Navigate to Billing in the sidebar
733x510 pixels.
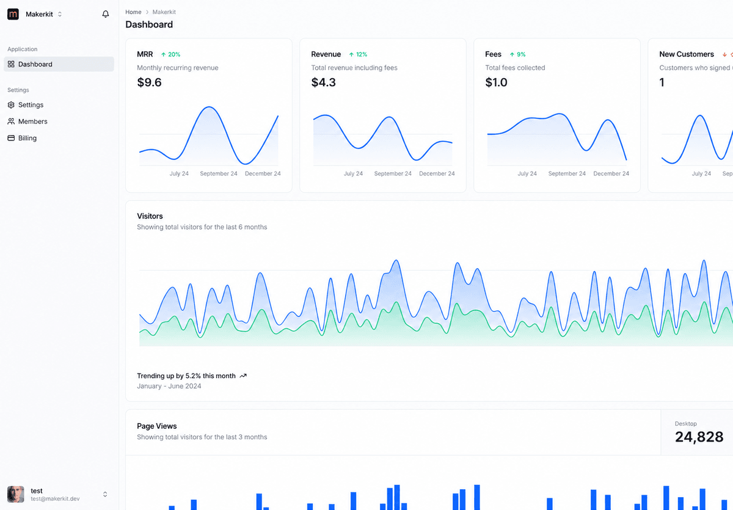click(x=59, y=138)
